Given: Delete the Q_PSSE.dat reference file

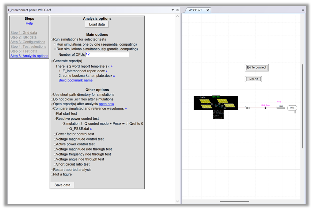Looking at the screenshot, I should tap(91, 129).
